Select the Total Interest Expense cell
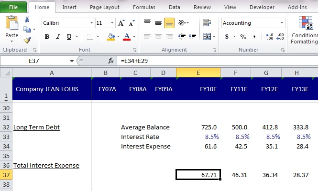The width and height of the screenshot is (318, 191). [x=52, y=165]
